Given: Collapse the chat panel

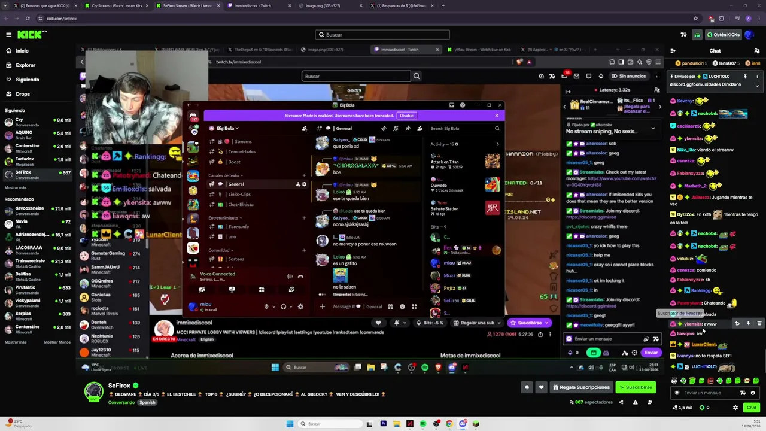Looking at the screenshot, I should pyautogui.click(x=673, y=51).
